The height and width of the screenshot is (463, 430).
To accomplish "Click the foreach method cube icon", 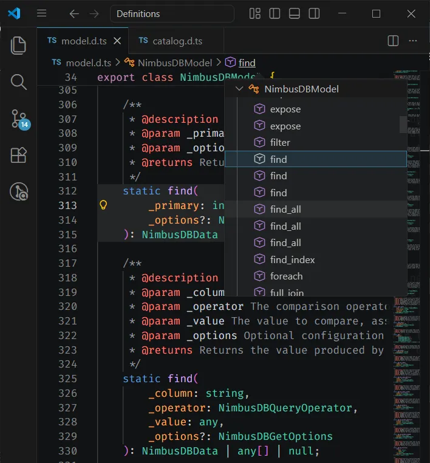I will [x=259, y=276].
